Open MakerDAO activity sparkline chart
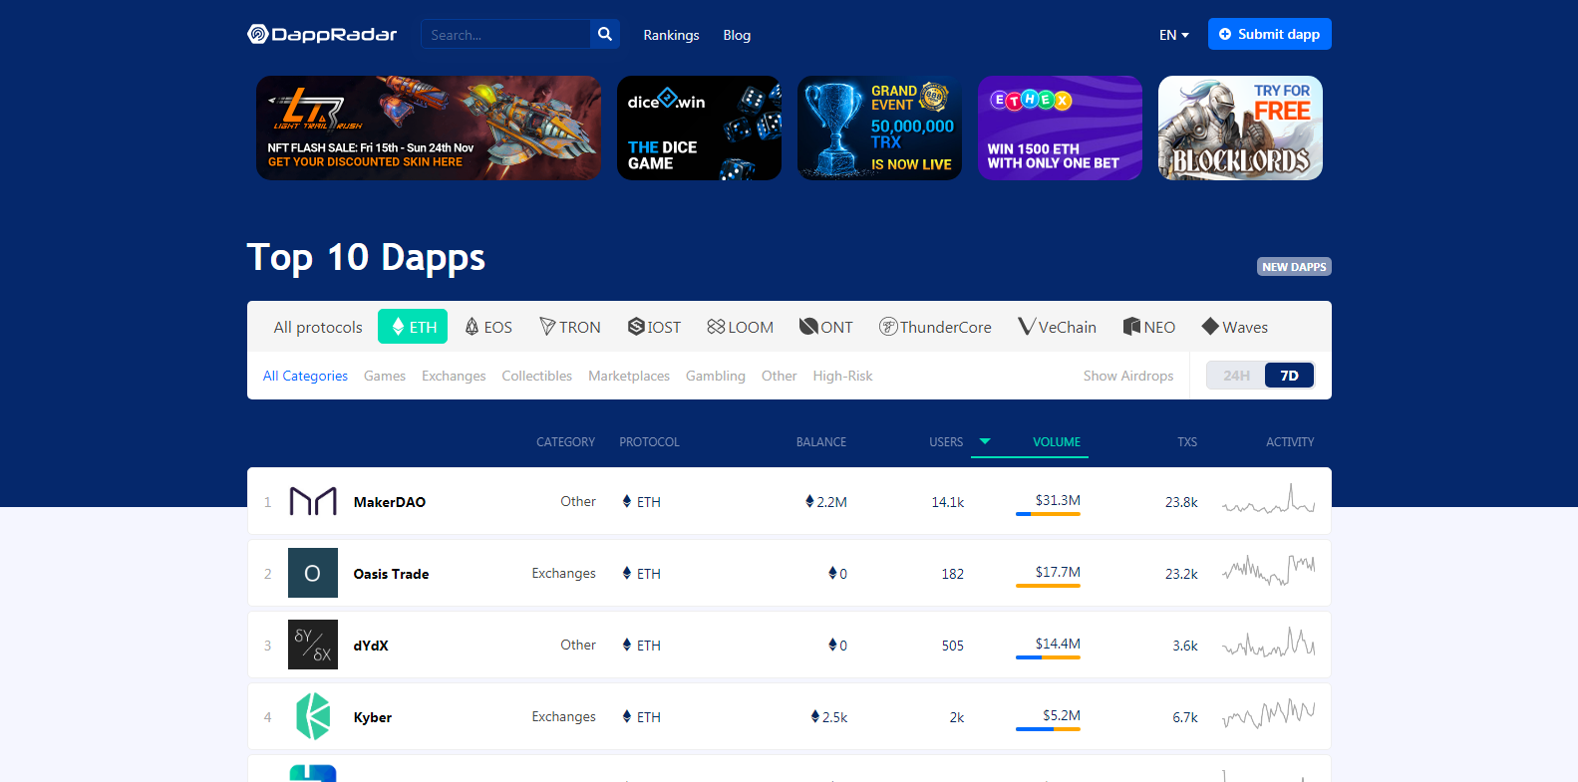 pos(1269,498)
